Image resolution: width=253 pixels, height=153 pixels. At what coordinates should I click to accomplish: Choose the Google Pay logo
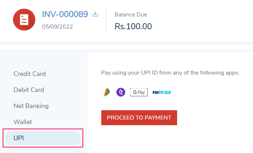click(x=138, y=92)
